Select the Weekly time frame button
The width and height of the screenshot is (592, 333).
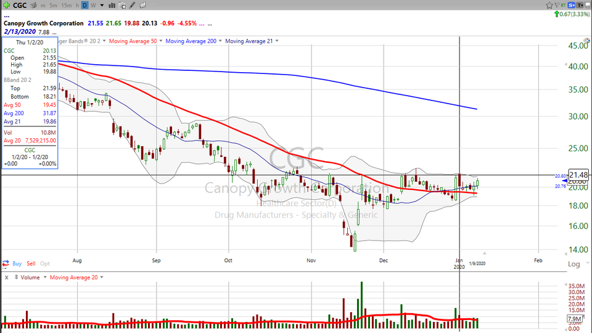[93, 6]
